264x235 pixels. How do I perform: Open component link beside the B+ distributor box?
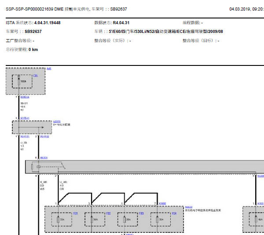(x=57, y=122)
